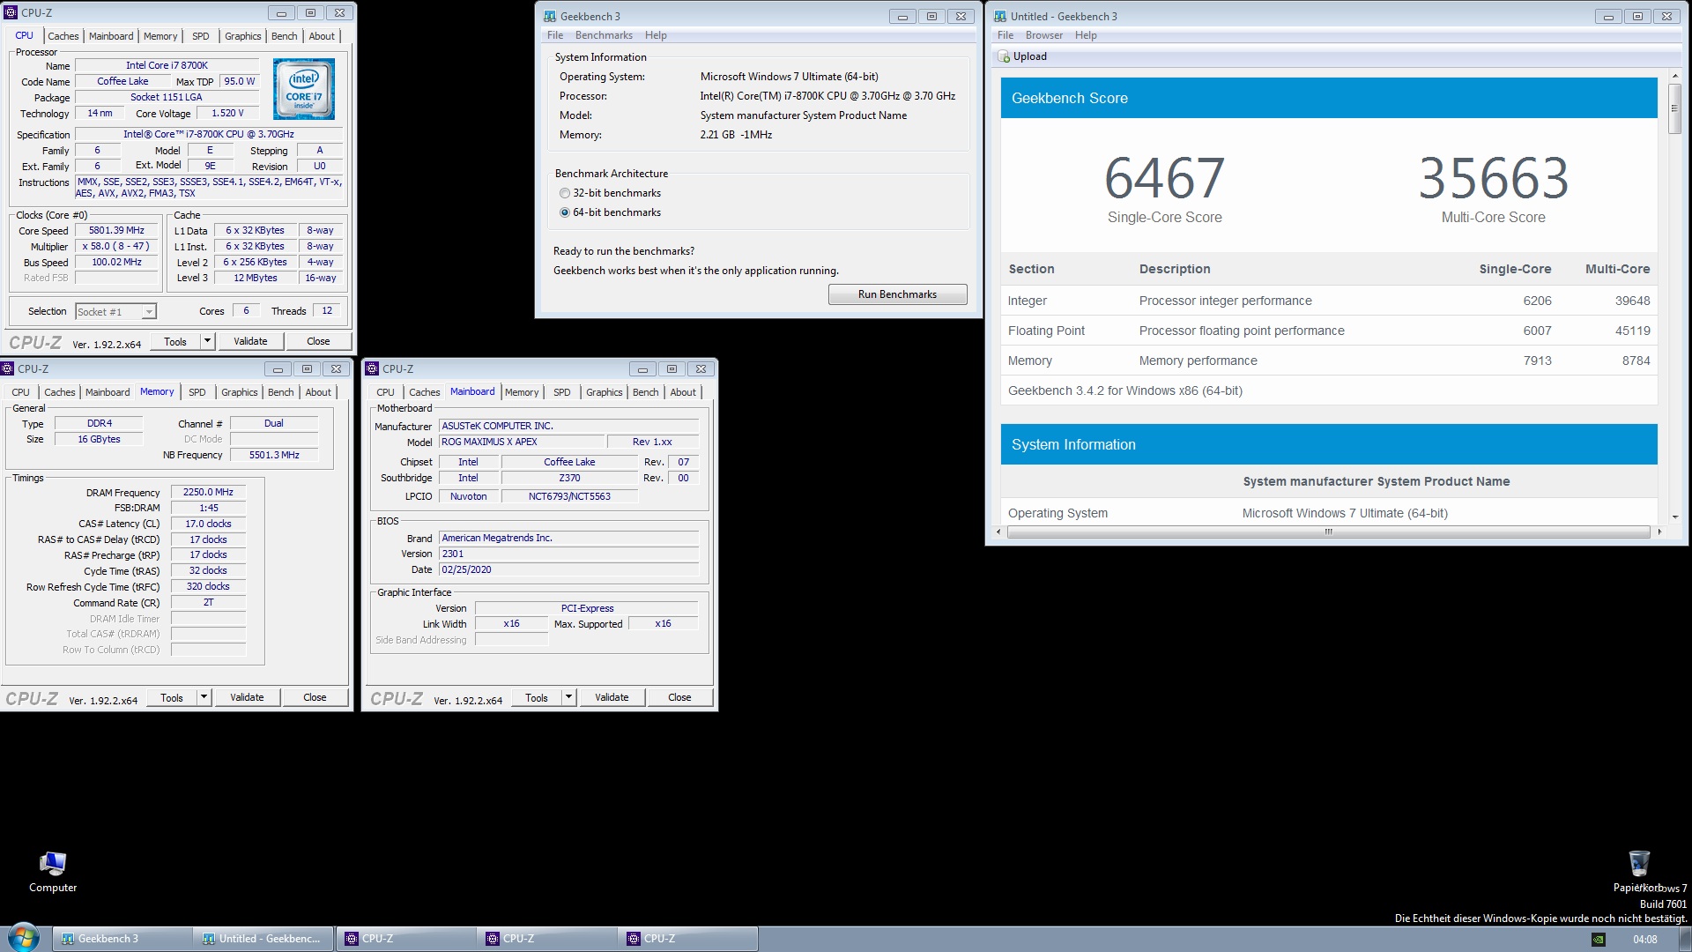Click Close button in CPU-Z CPU window
Viewport: 1692px width, 952px height.
click(318, 341)
